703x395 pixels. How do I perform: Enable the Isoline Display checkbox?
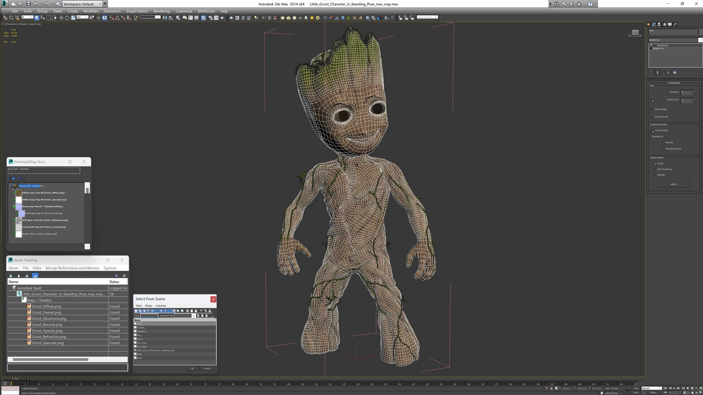coord(652,110)
